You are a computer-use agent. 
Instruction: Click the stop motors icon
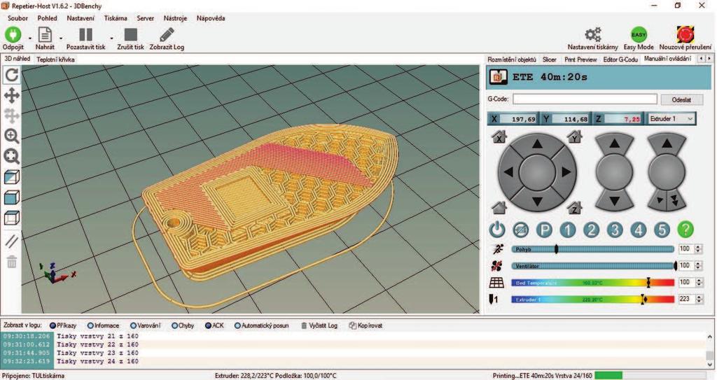point(520,230)
